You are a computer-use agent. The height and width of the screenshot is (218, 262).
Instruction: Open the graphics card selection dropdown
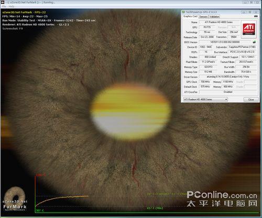coord(205,100)
